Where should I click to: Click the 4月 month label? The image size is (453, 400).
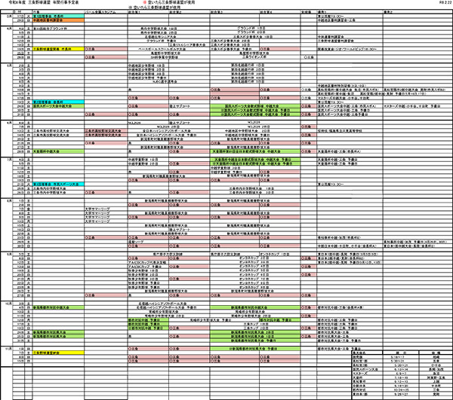click(9, 28)
